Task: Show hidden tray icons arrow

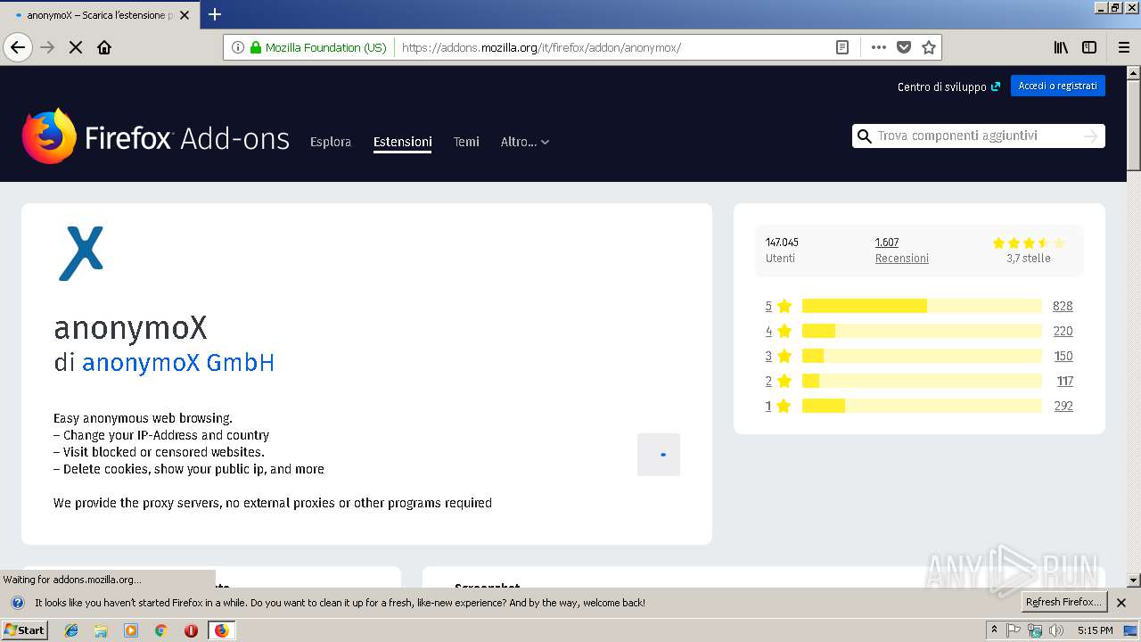Action: click(994, 630)
